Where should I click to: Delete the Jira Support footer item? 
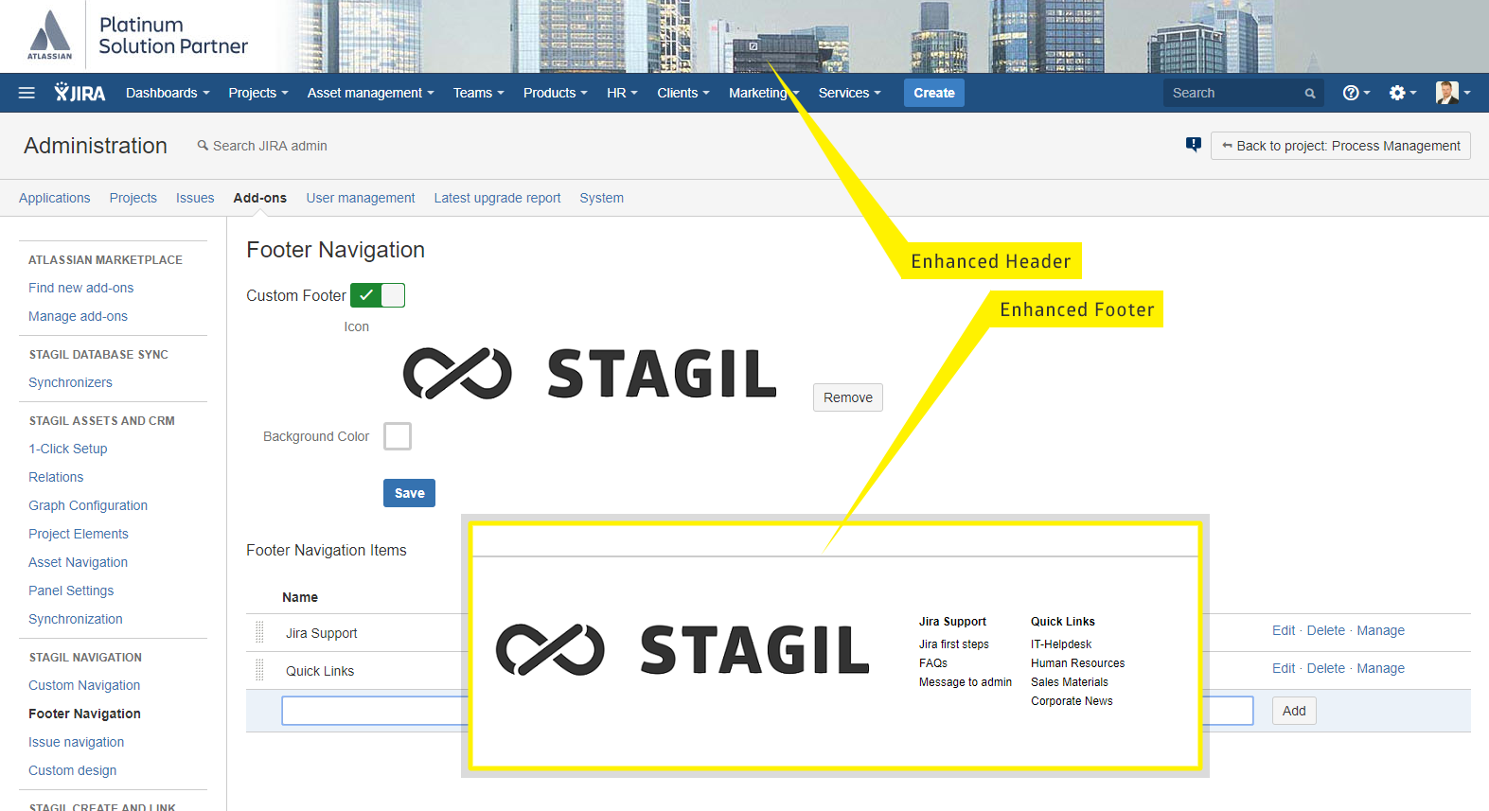1326,630
